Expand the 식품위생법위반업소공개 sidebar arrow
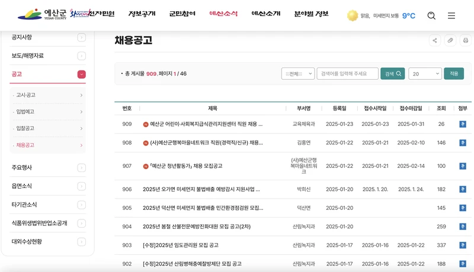Screen dimensions: 474x272 coord(82,224)
